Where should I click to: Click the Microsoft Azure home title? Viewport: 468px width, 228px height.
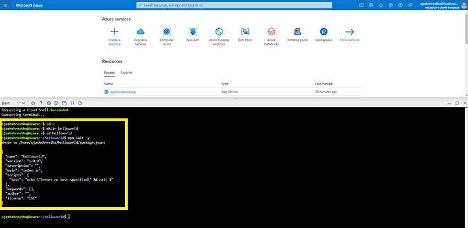[x=29, y=6]
